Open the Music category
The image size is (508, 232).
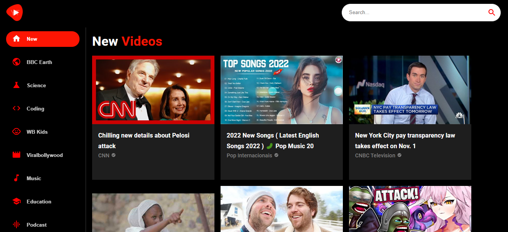click(x=43, y=178)
